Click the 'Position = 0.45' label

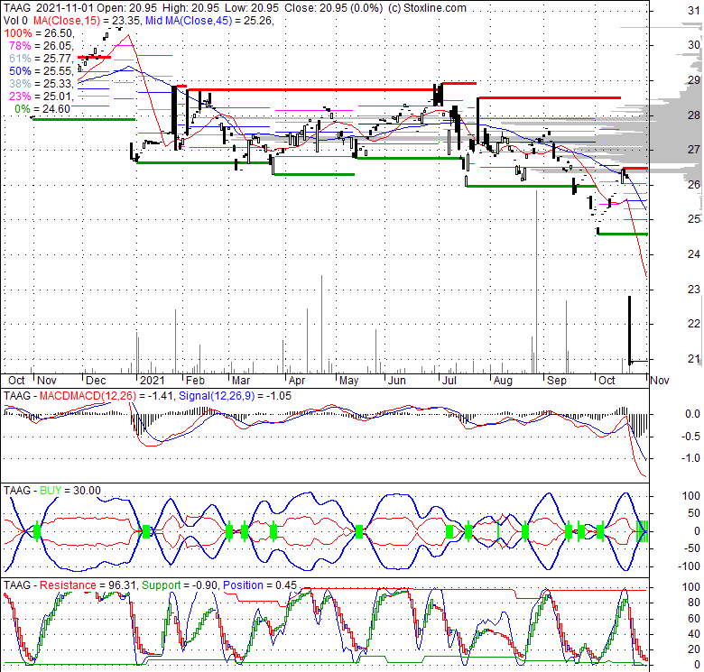point(260,585)
